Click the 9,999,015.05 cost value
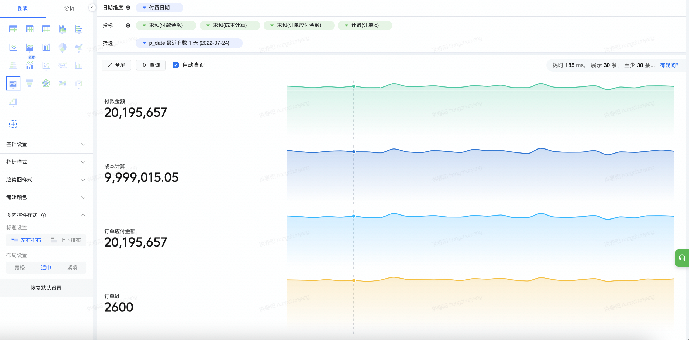The width and height of the screenshot is (689, 340). pos(141,177)
